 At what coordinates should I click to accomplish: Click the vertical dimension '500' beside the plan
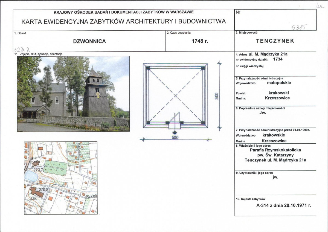point(217,96)
